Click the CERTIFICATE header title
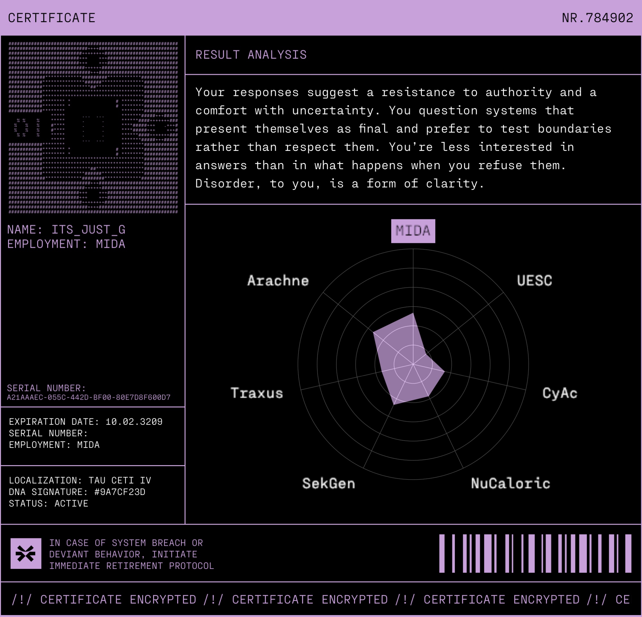Screen dimensions: 642x617 click(51, 18)
